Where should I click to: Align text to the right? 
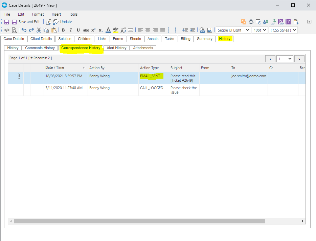[155, 30]
